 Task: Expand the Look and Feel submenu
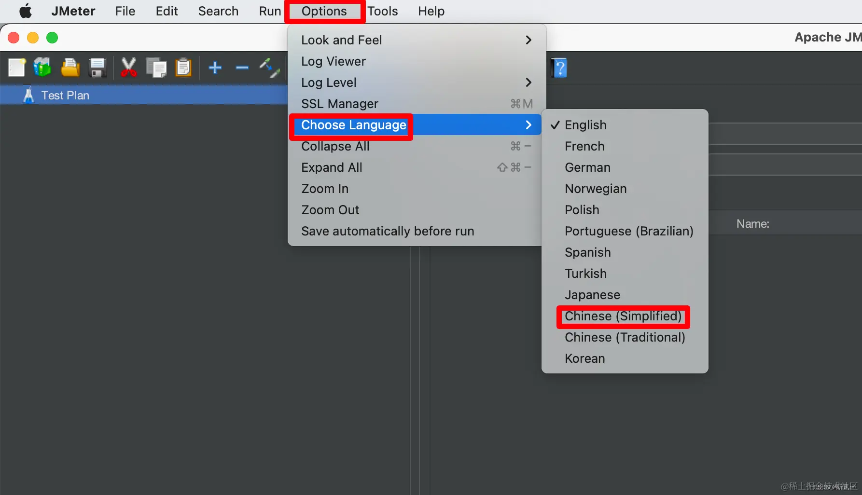coord(417,40)
